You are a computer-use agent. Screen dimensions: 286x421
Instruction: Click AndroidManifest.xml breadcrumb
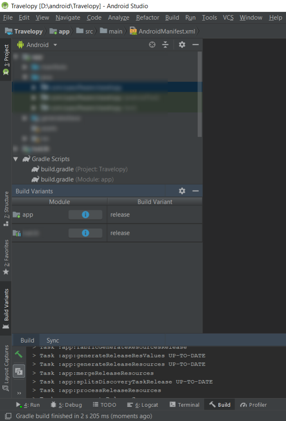click(163, 31)
